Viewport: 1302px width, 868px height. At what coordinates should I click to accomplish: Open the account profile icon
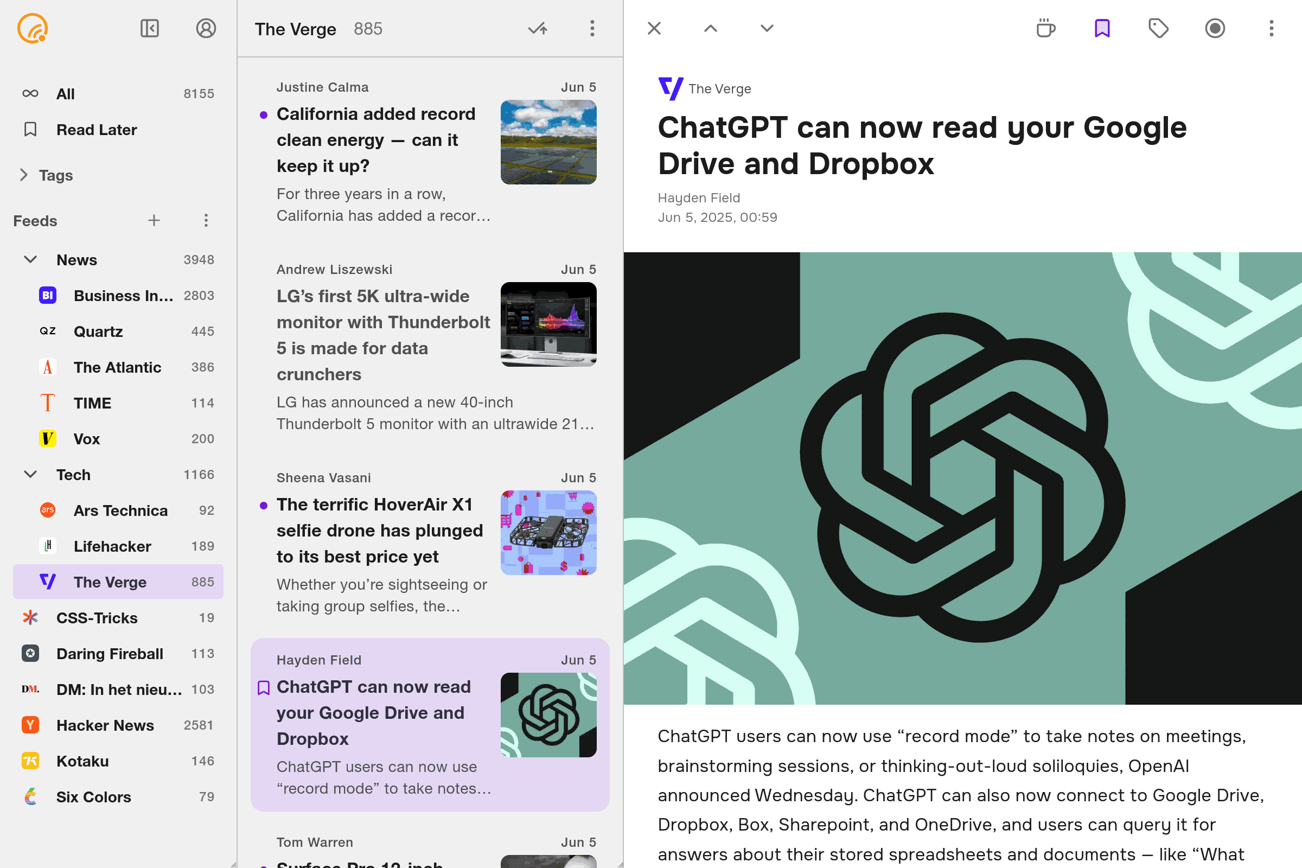click(x=206, y=28)
